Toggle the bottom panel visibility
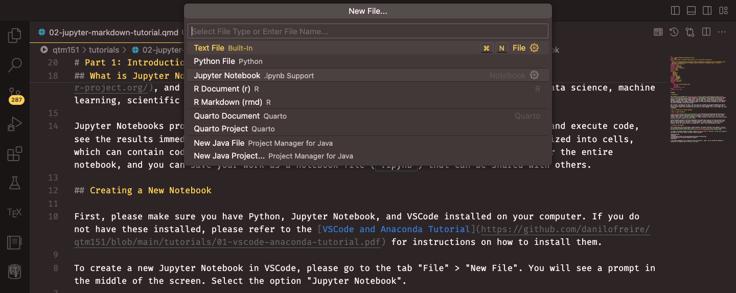The image size is (736, 293). click(x=691, y=11)
